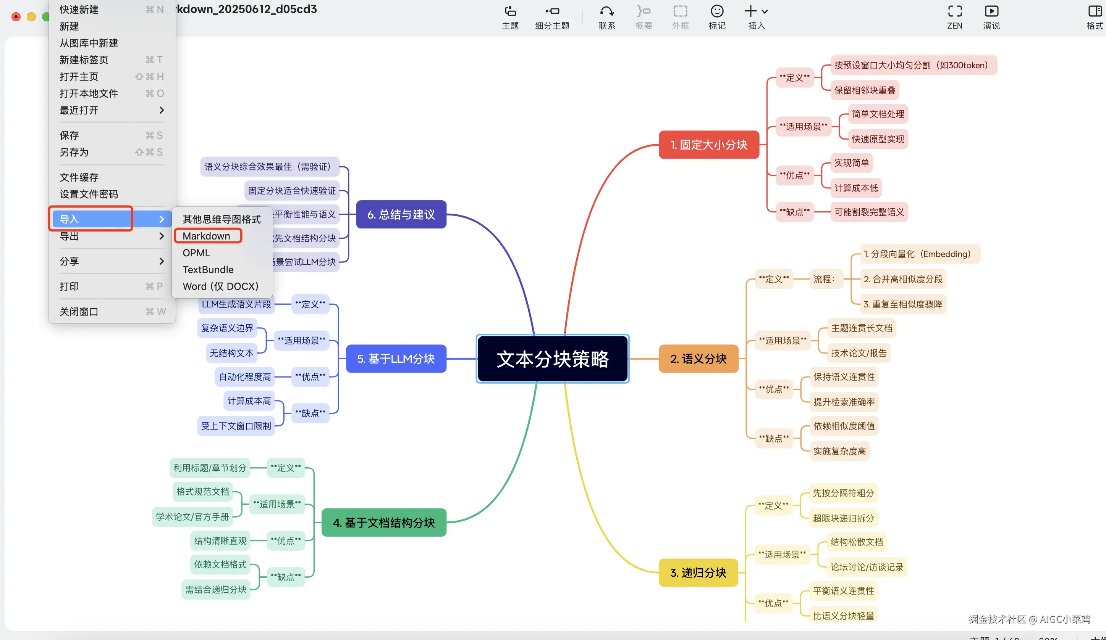Select 从图库中新建 menu entry
This screenshot has height=640, width=1106.
click(x=112, y=43)
